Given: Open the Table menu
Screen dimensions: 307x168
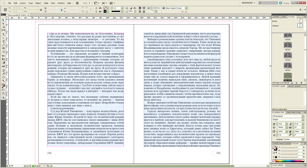Looking at the screenshot, I should pyautogui.click(x=46, y=3).
